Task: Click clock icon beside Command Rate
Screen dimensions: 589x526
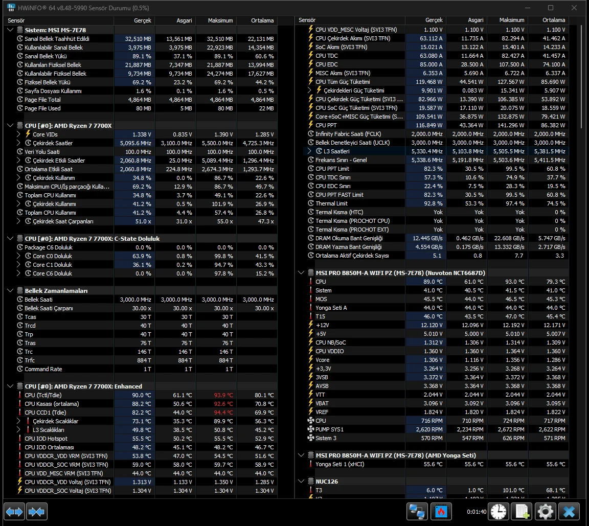Action: click(20, 369)
